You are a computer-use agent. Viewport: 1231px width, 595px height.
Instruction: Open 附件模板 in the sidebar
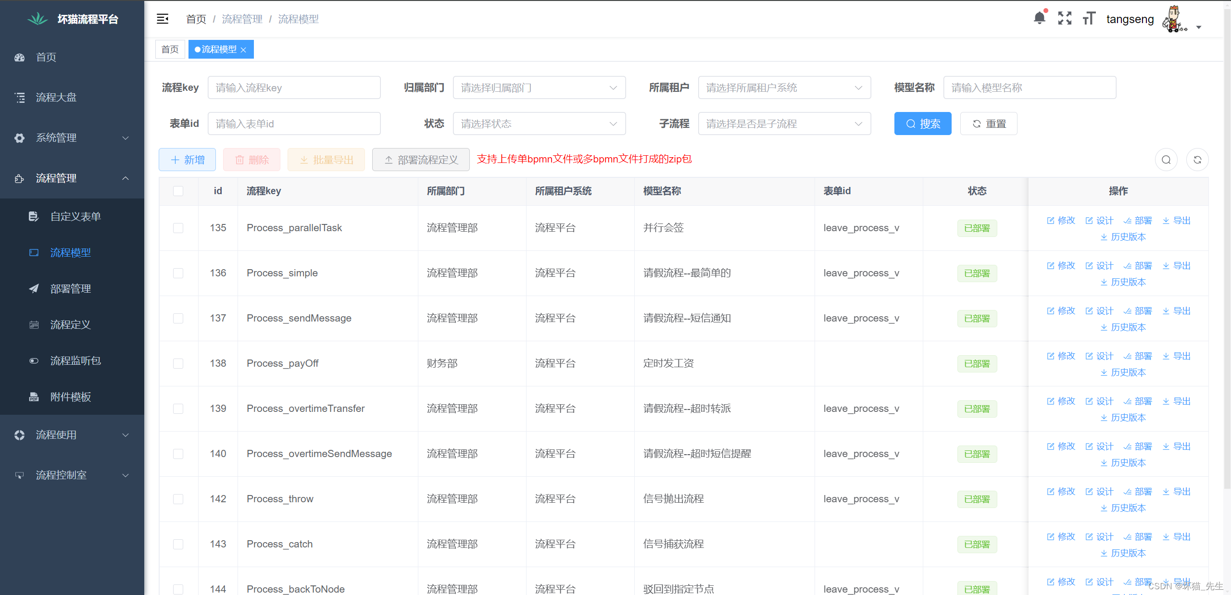point(70,397)
